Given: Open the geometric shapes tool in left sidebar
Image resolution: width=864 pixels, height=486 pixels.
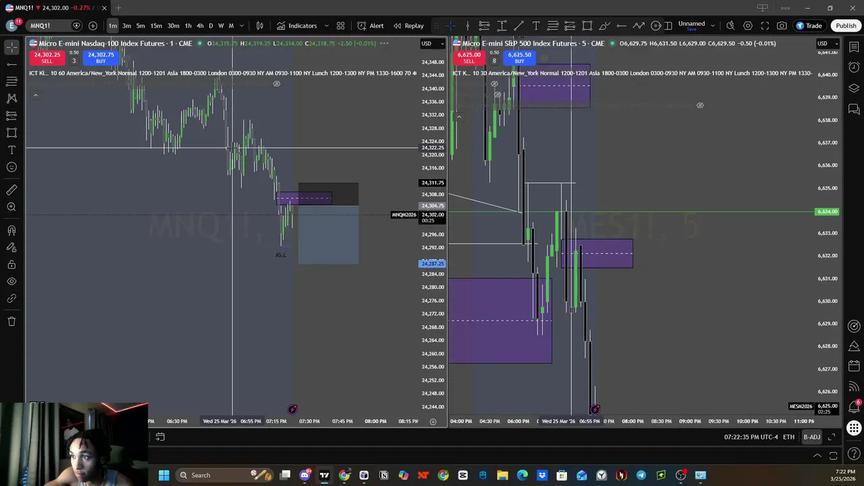Looking at the screenshot, I should click(11, 132).
